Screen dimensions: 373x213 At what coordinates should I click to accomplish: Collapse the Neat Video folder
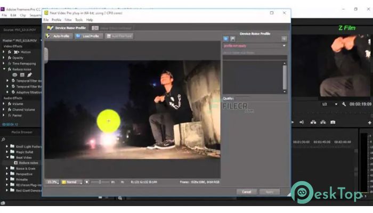pos(7,158)
